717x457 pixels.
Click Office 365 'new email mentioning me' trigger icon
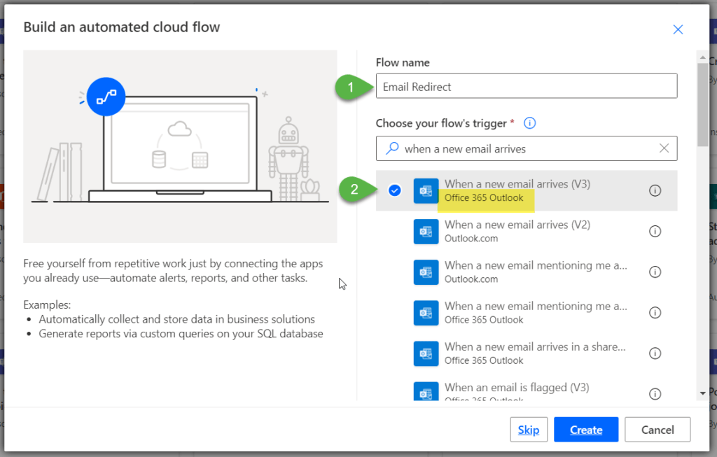(x=426, y=313)
